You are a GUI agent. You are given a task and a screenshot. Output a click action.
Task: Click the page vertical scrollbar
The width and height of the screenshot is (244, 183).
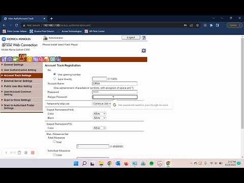click(x=242, y=84)
